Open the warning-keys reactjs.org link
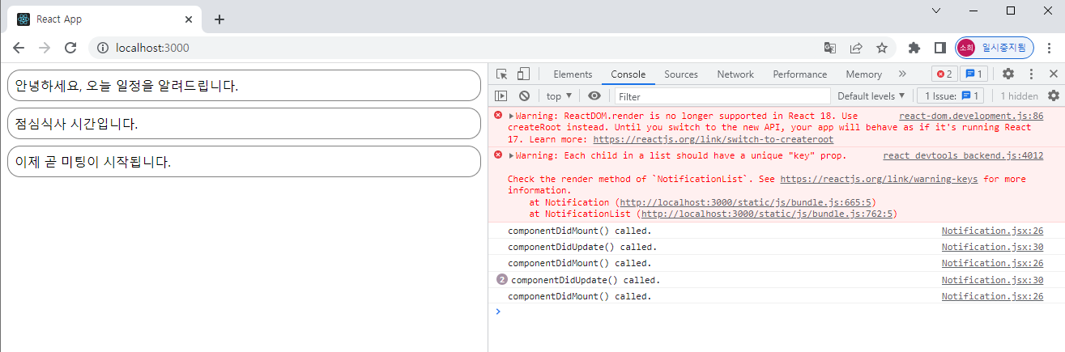The image size is (1065, 352). 879,179
